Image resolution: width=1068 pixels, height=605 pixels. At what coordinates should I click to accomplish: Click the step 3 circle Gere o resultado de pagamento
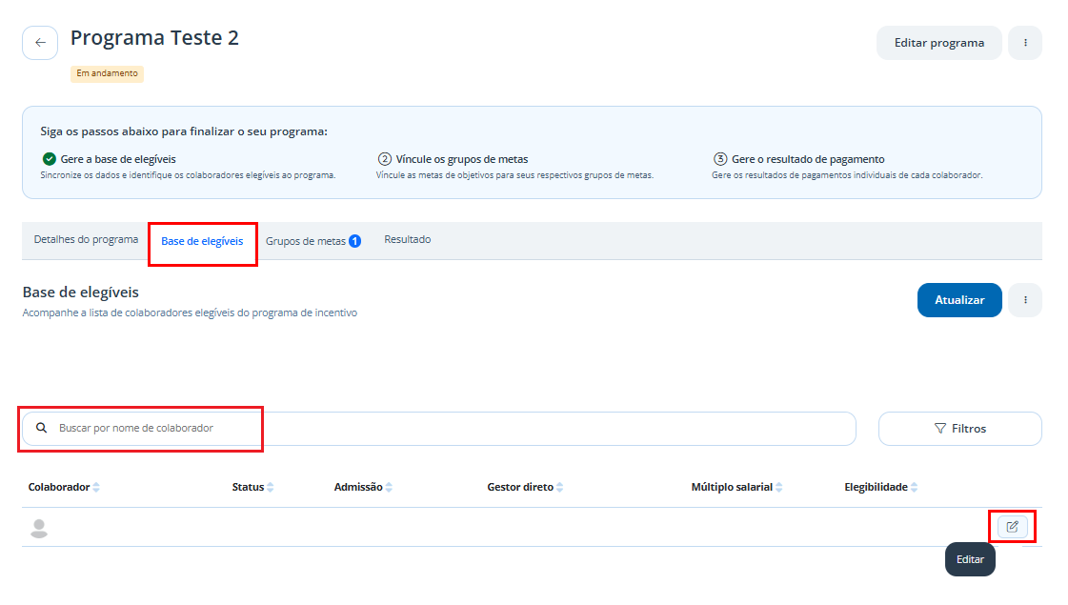coord(720,159)
